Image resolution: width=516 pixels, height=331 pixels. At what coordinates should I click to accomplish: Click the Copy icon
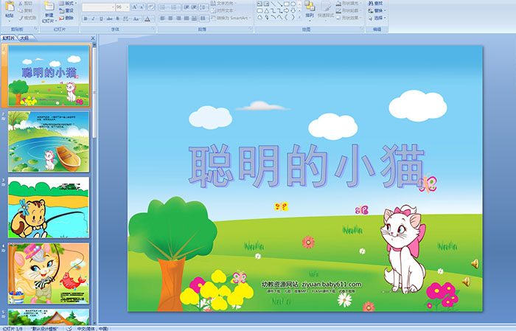tap(21, 10)
